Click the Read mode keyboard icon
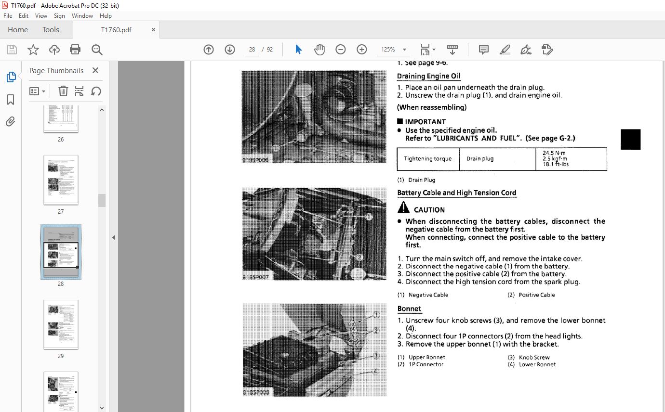 pyautogui.click(x=452, y=50)
